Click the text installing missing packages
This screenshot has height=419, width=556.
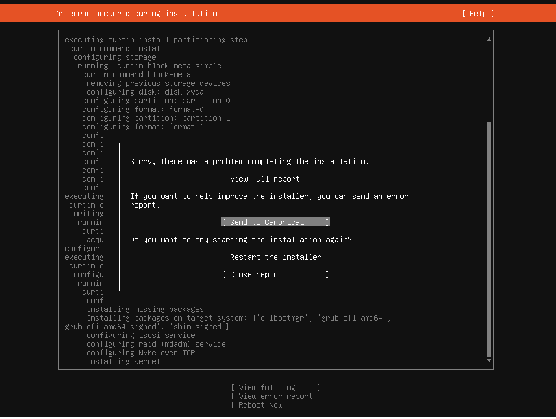[145, 309]
